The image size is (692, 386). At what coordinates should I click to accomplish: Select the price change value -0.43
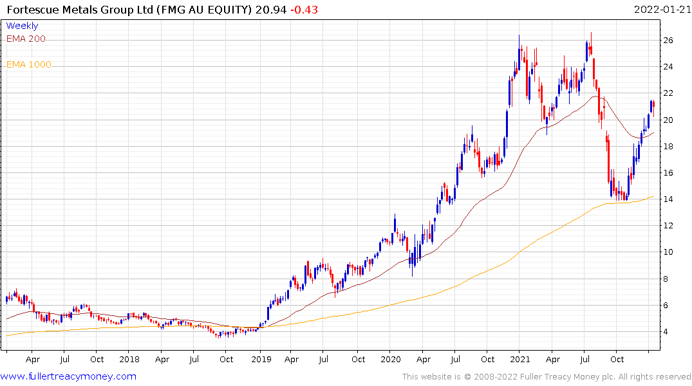click(304, 9)
